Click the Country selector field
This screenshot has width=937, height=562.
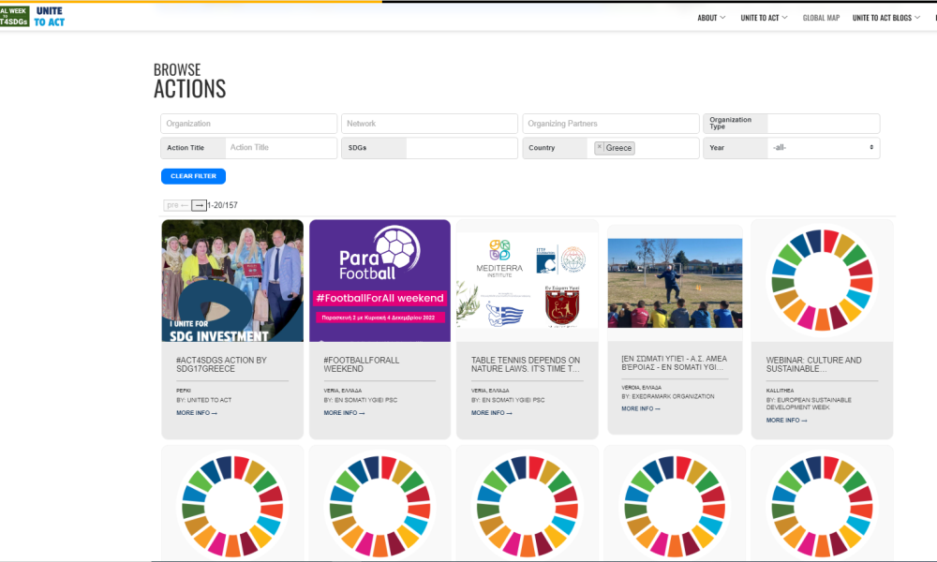click(643, 147)
